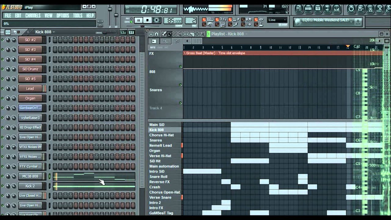Screen dimensions: 391x220
Task: Toggle mute LED for MC38 808 channel
Action: click(x=2, y=176)
